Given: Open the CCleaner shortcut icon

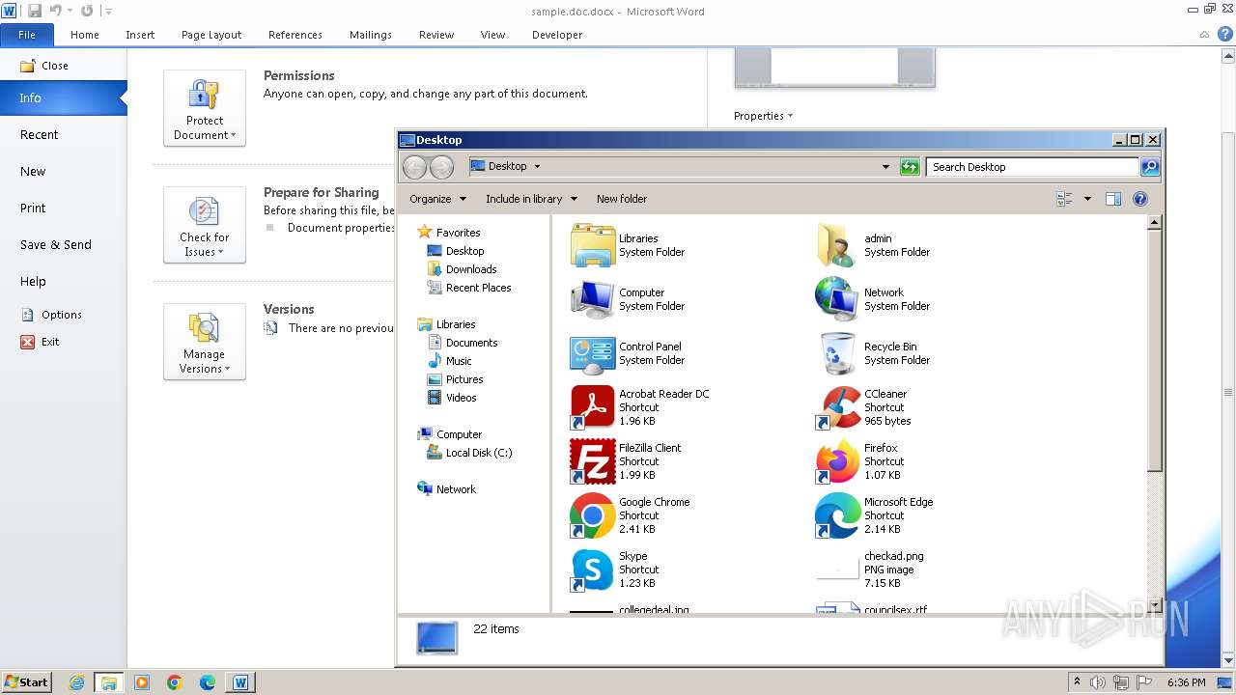Looking at the screenshot, I should 837,407.
